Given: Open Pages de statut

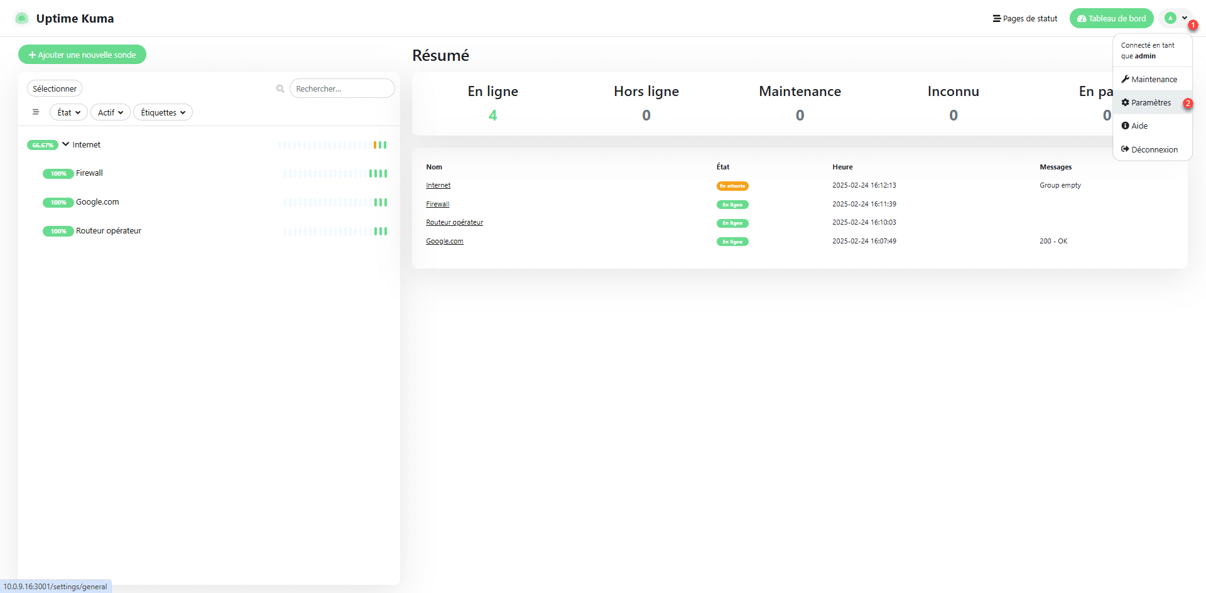Looking at the screenshot, I should tap(1025, 19).
